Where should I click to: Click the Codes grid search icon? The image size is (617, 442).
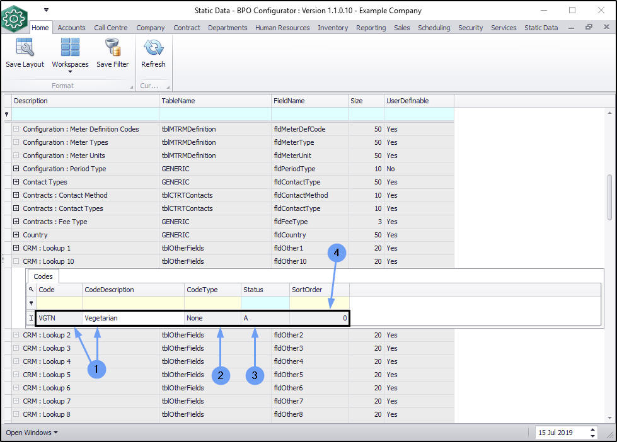click(31, 290)
